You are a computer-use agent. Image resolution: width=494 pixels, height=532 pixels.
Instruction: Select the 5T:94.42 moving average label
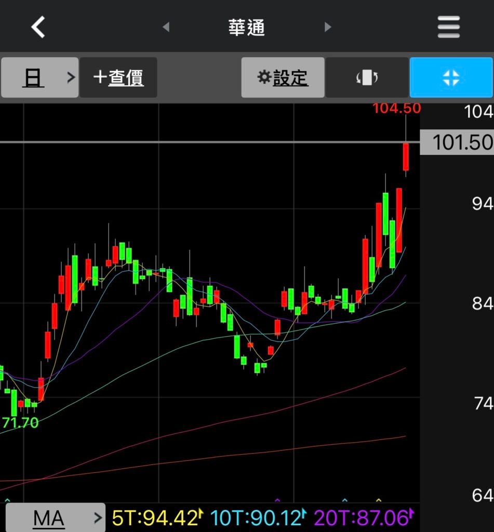coord(155,517)
